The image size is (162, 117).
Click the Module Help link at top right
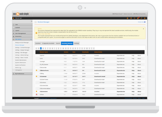click(x=141, y=22)
